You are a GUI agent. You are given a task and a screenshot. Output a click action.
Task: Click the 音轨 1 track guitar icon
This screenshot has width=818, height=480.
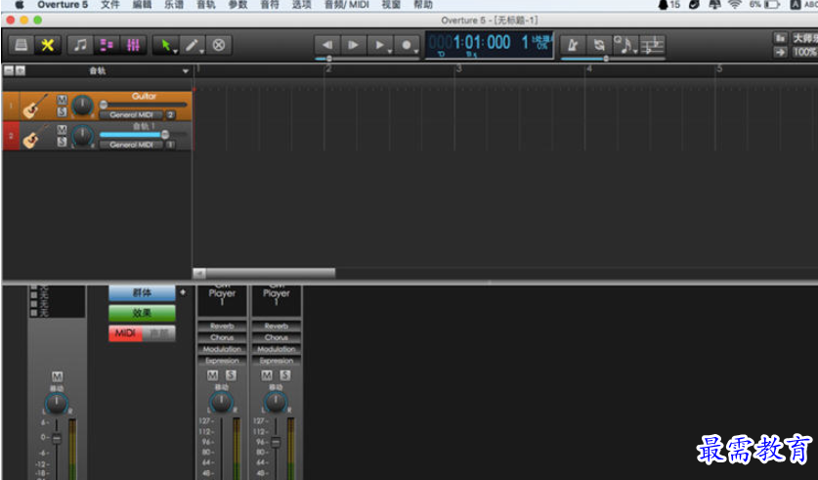click(36, 136)
